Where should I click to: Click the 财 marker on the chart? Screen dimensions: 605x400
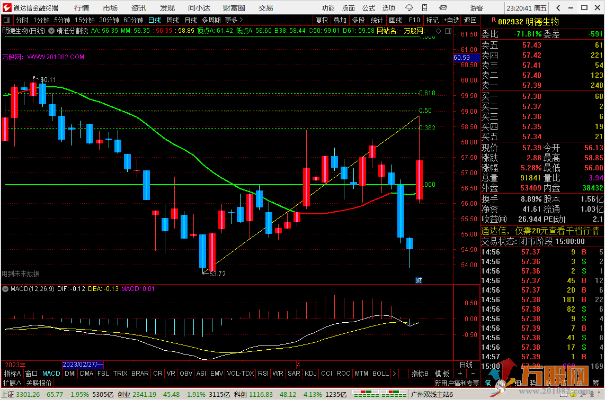(x=419, y=280)
